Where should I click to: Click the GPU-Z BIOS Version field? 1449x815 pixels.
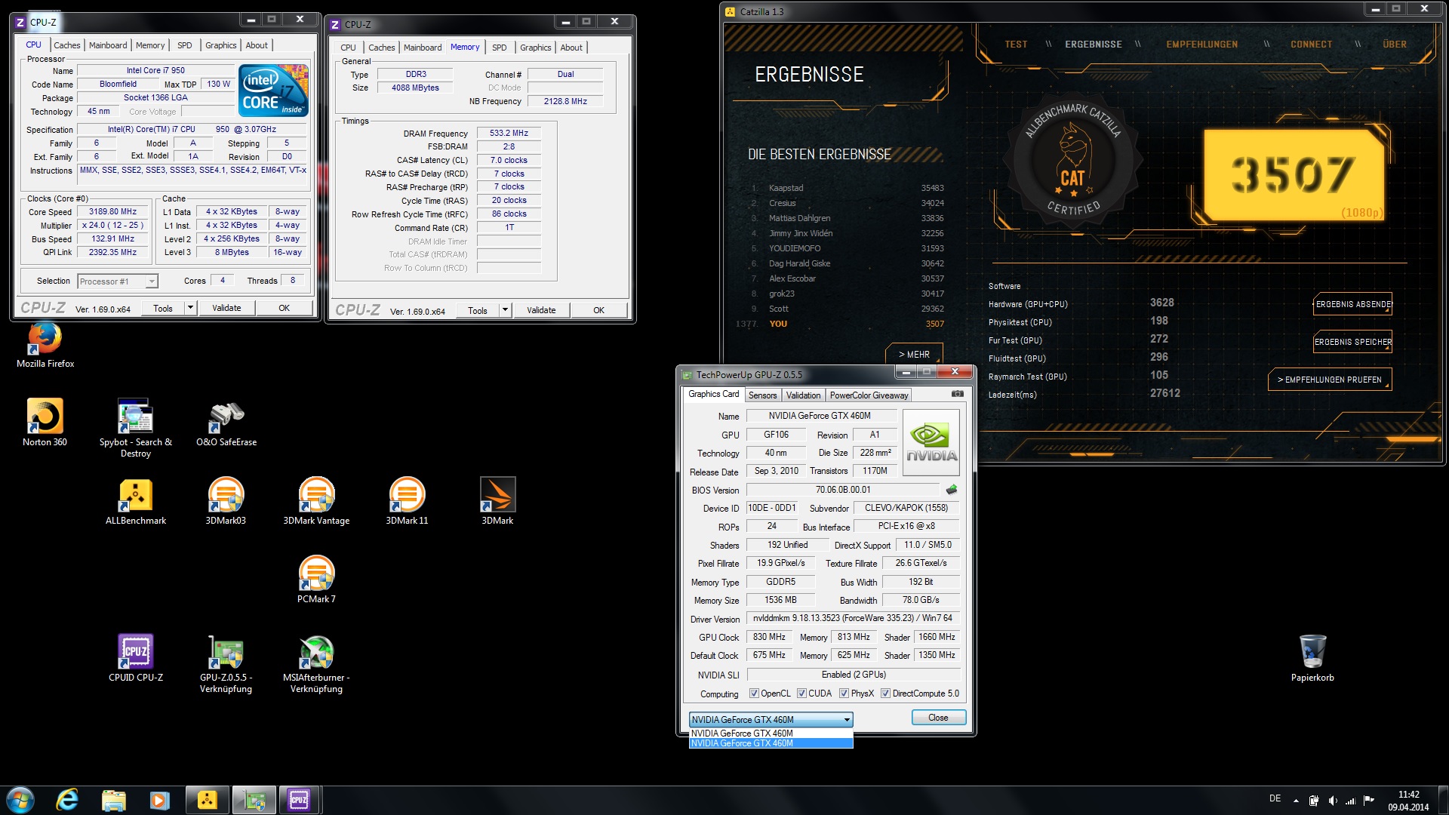pyautogui.click(x=842, y=490)
